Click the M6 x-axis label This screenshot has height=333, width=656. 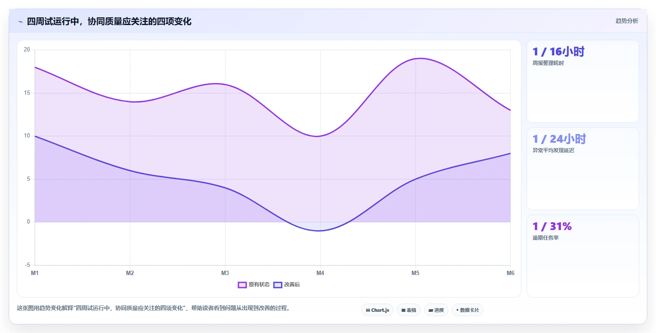[x=511, y=273]
